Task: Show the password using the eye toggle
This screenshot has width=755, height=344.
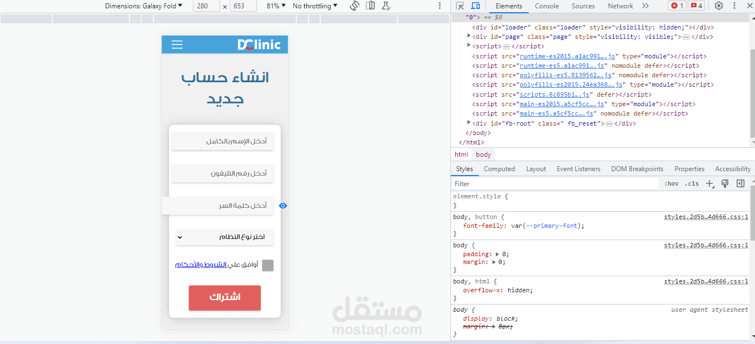Action: (x=282, y=206)
